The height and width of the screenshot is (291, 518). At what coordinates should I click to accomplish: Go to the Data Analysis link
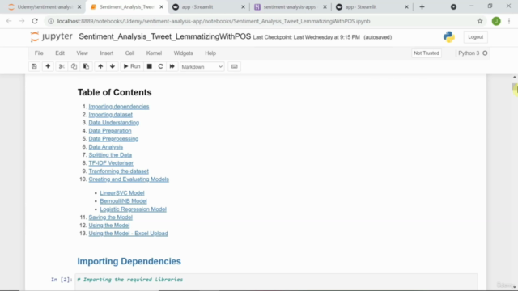point(106,147)
